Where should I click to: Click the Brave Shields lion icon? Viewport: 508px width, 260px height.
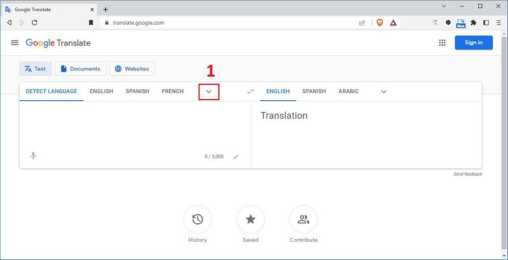(x=380, y=22)
